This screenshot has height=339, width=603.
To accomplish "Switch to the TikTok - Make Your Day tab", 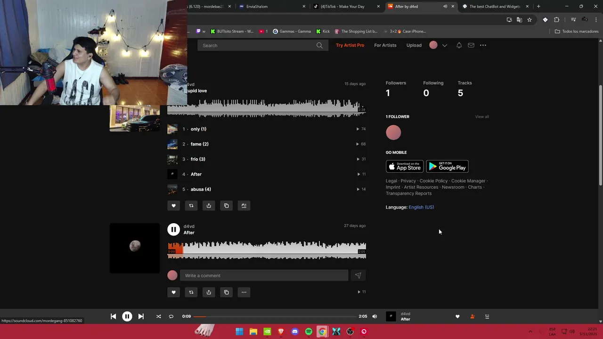I will click(346, 7).
